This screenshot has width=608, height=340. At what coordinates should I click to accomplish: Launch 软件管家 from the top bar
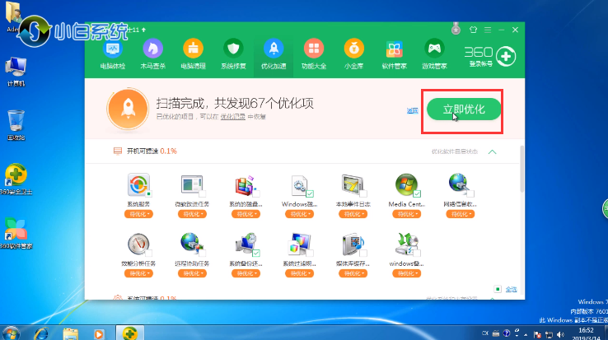pos(394,55)
